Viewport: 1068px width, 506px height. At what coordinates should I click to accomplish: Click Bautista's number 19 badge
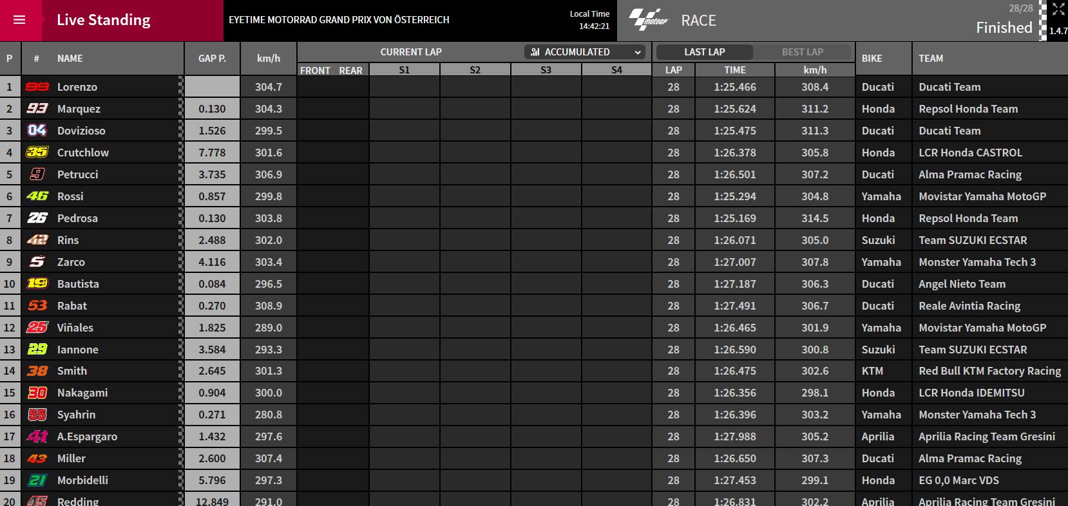37,284
